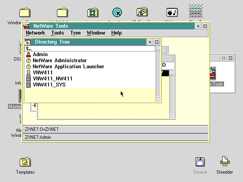The height and width of the screenshot is (182, 243).
Task: Maximize the NetWare Tools window
Action: pos(205,26)
